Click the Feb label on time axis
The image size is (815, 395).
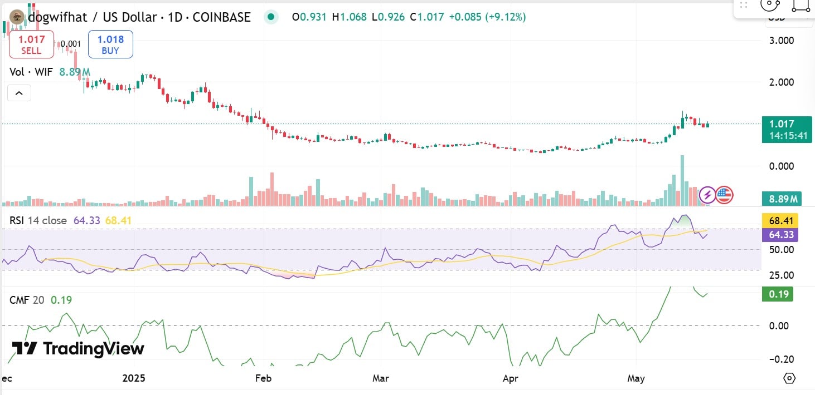coord(263,378)
